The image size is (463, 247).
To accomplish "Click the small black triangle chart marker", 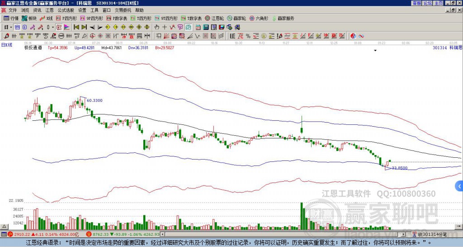I will pyautogui.click(x=375, y=50).
